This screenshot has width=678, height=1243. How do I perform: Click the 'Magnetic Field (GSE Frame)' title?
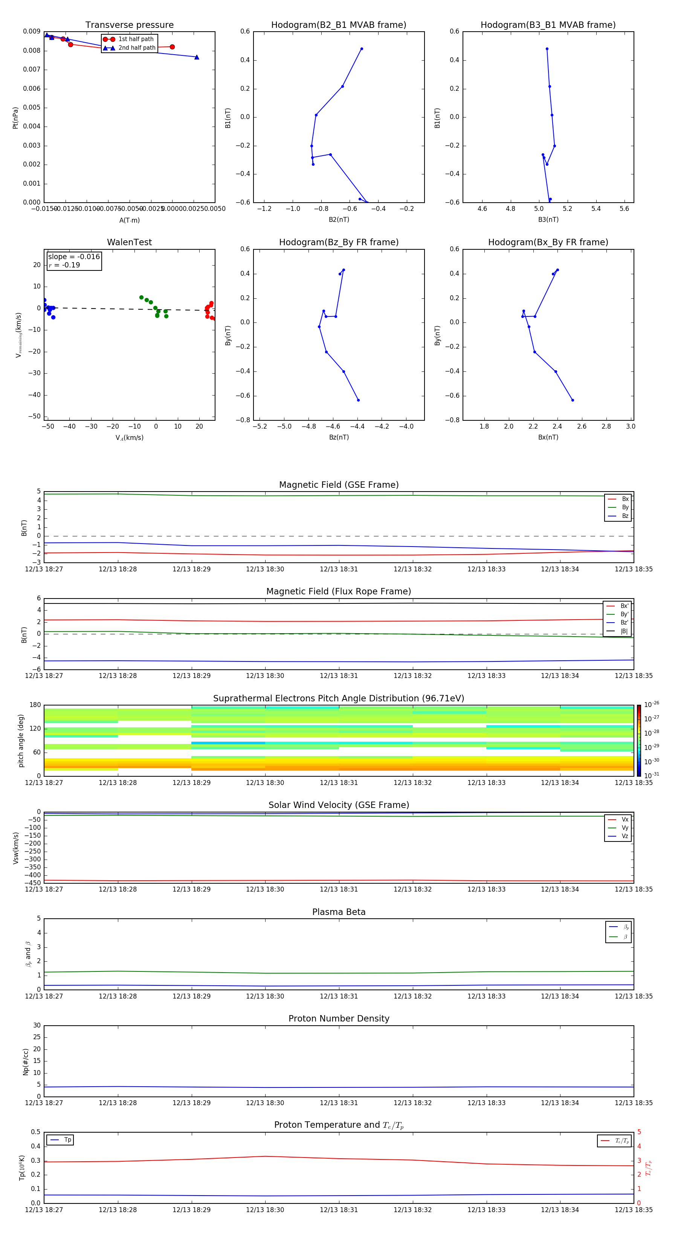coord(339,485)
